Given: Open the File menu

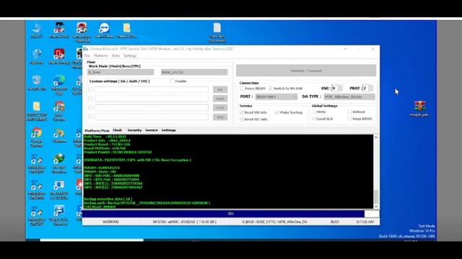Looking at the screenshot, I should [x=87, y=55].
